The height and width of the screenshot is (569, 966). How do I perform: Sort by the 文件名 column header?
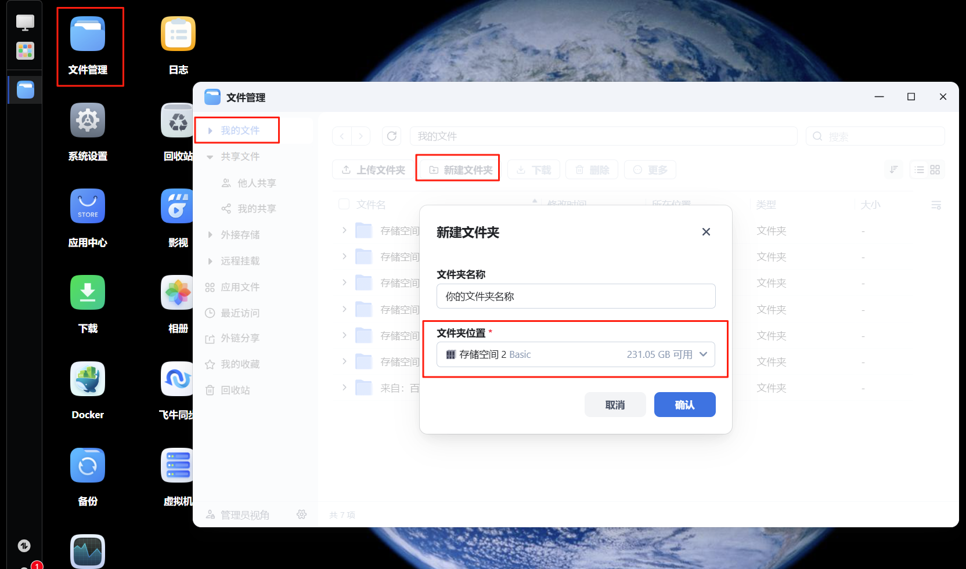(x=371, y=205)
